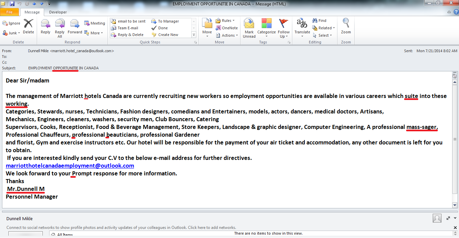Expand the Quick Steps gallery
The width and height of the screenshot is (459, 238).
(x=194, y=35)
